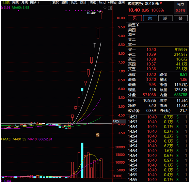
Task: Open the 画线 drawing tools
Action: pyautogui.click(x=93, y=2)
